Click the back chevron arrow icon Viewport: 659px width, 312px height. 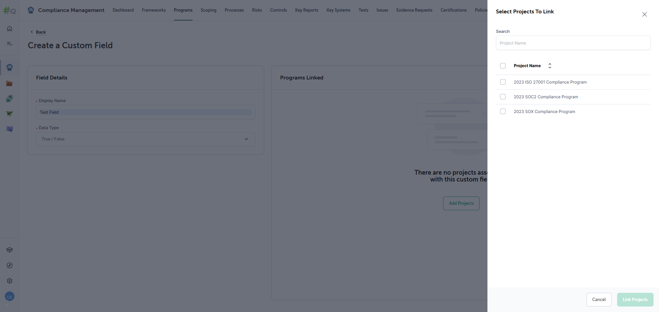coord(32,32)
